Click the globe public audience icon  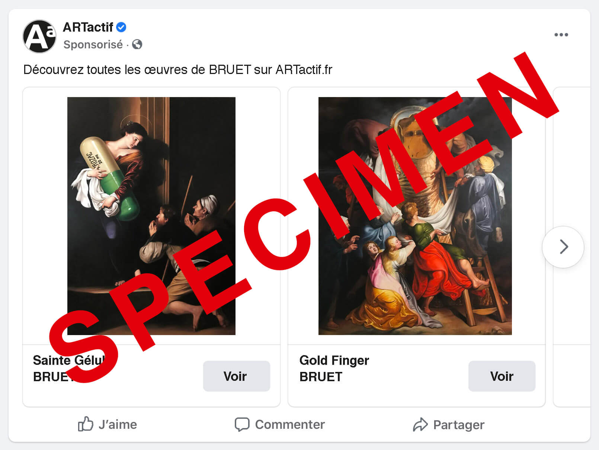pyautogui.click(x=137, y=44)
